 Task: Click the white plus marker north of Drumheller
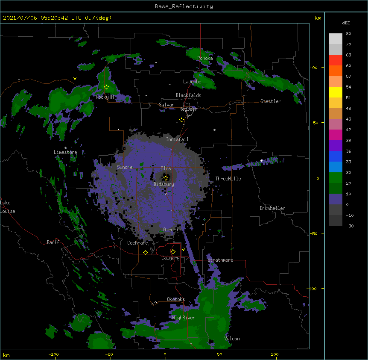[261, 160]
